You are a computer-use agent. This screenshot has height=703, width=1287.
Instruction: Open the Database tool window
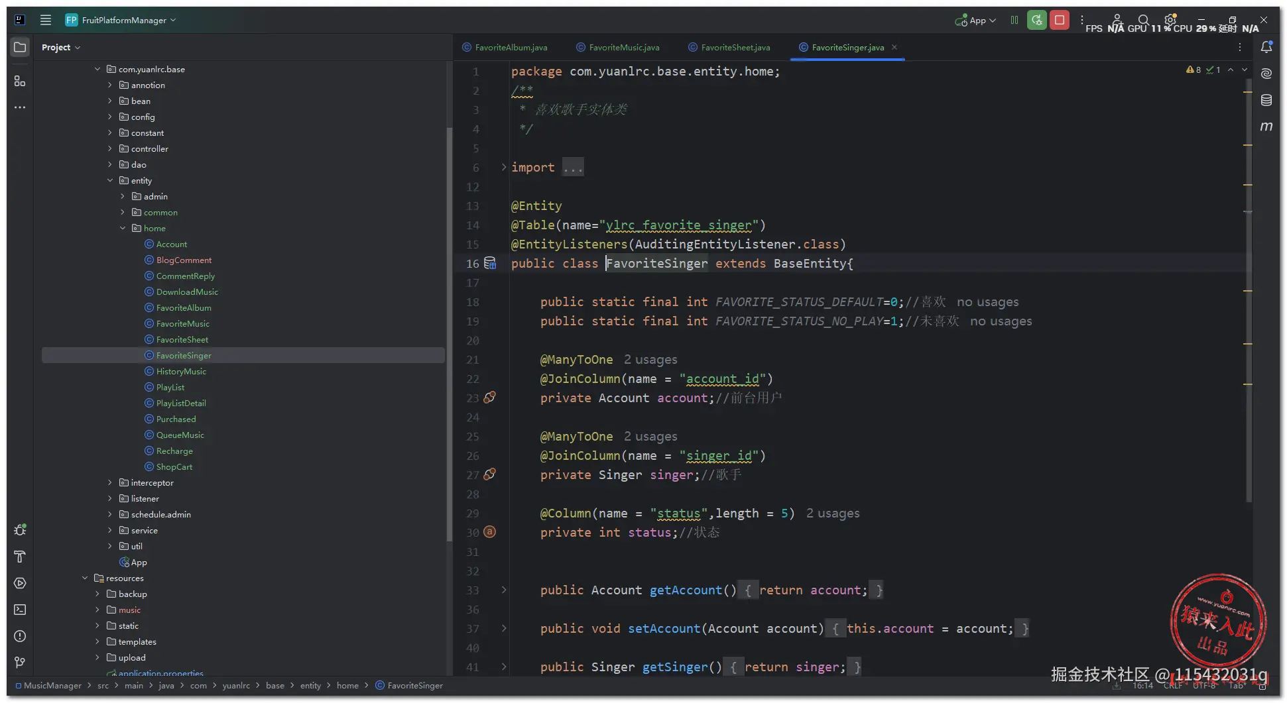(1266, 100)
